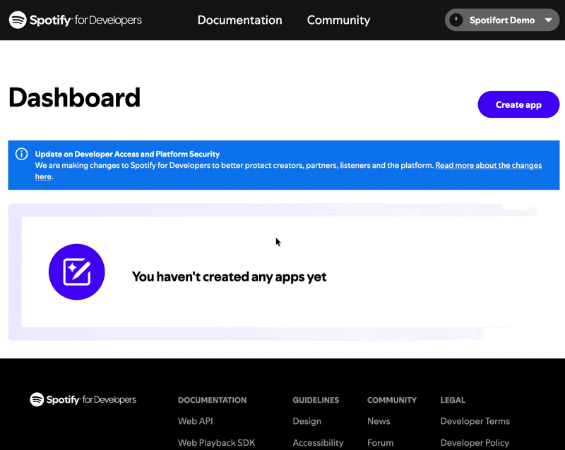
Task: Open the Design guidelines link
Action: (x=307, y=421)
